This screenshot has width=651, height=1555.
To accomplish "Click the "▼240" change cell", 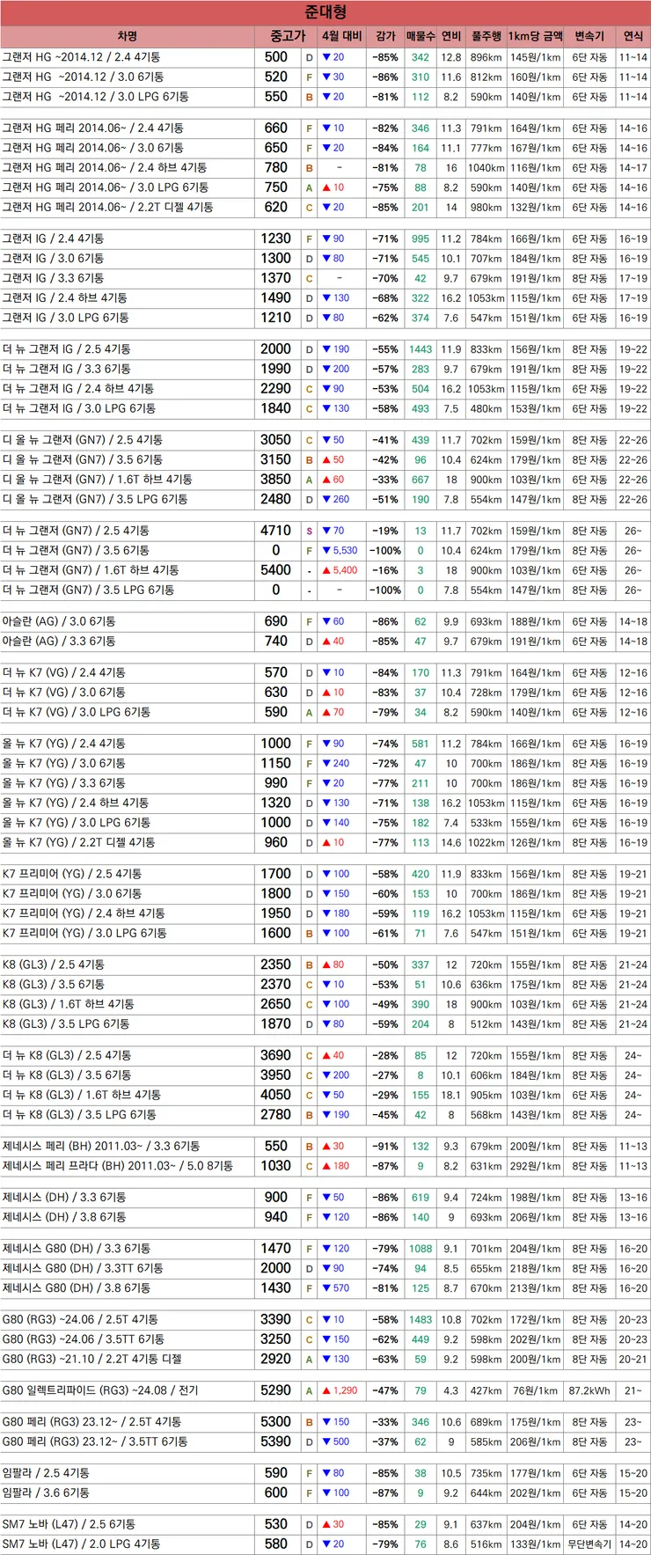I will [x=342, y=763].
